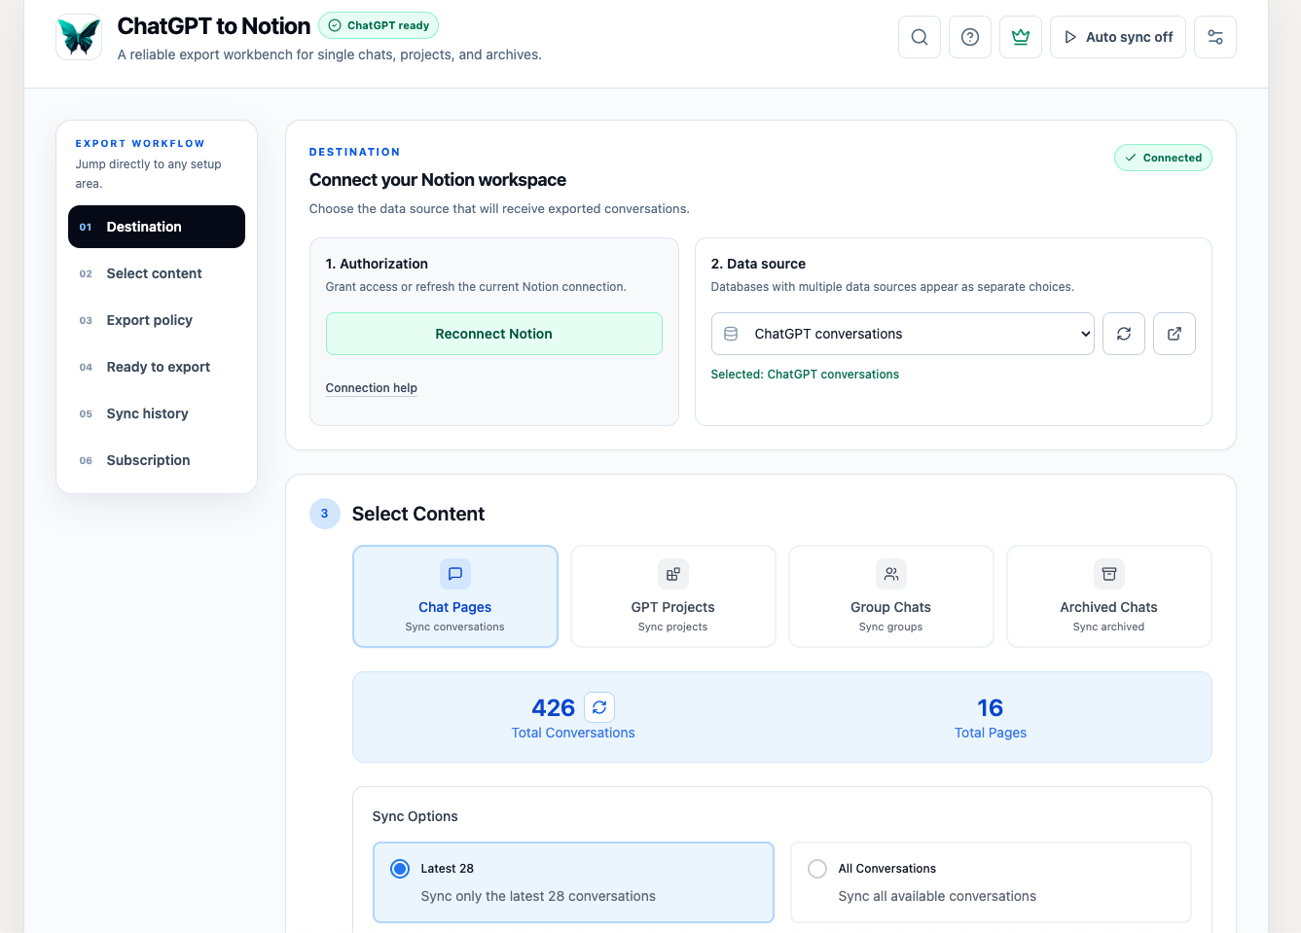
Task: Choose Archived Chats content type
Action: [1109, 596]
